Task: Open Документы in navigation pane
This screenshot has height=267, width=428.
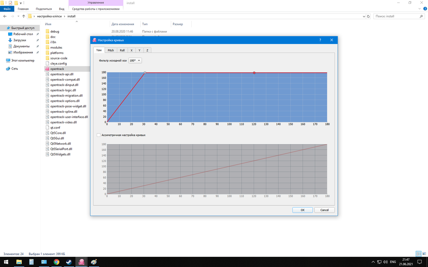Action: (21, 46)
